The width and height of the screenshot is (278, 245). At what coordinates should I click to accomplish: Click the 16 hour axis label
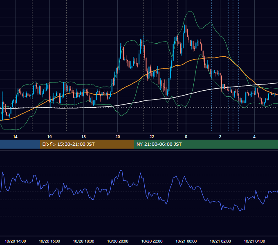point(49,137)
